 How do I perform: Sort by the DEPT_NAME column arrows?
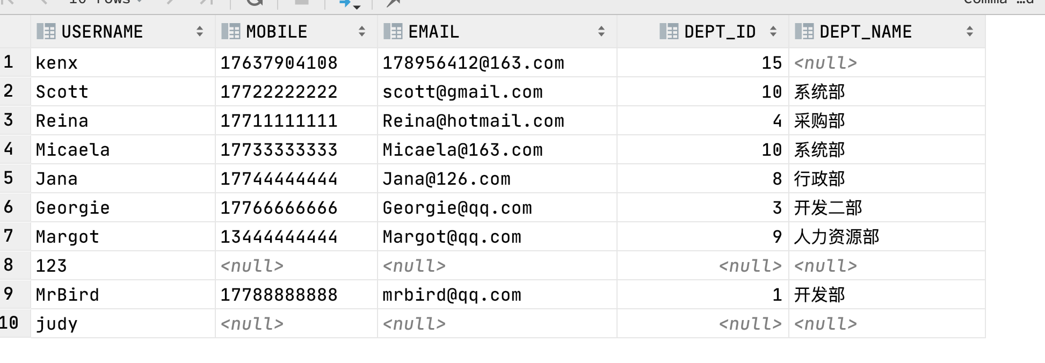point(970,32)
